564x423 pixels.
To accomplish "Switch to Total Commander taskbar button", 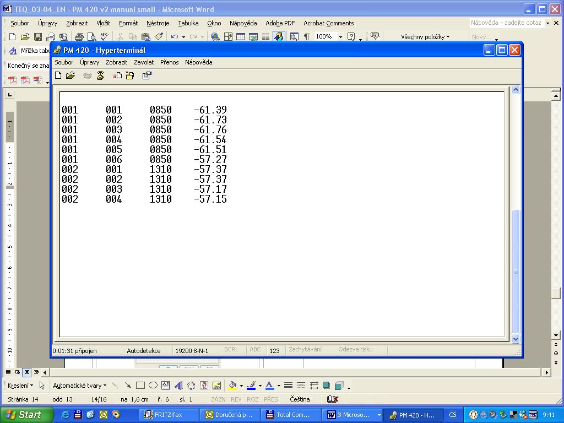I will [x=290, y=415].
